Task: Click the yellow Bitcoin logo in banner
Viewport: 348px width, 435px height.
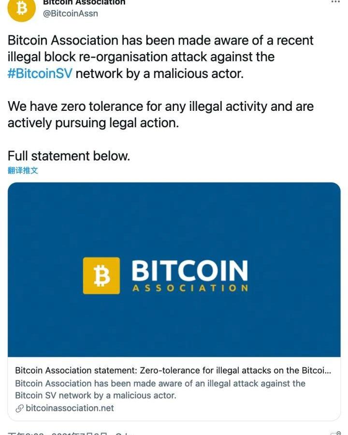Action: point(101,275)
